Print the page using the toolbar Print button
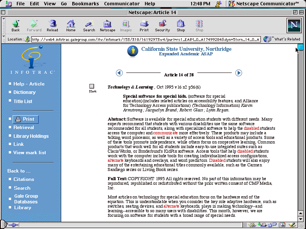This screenshot has width=306, height=229. click(144, 26)
